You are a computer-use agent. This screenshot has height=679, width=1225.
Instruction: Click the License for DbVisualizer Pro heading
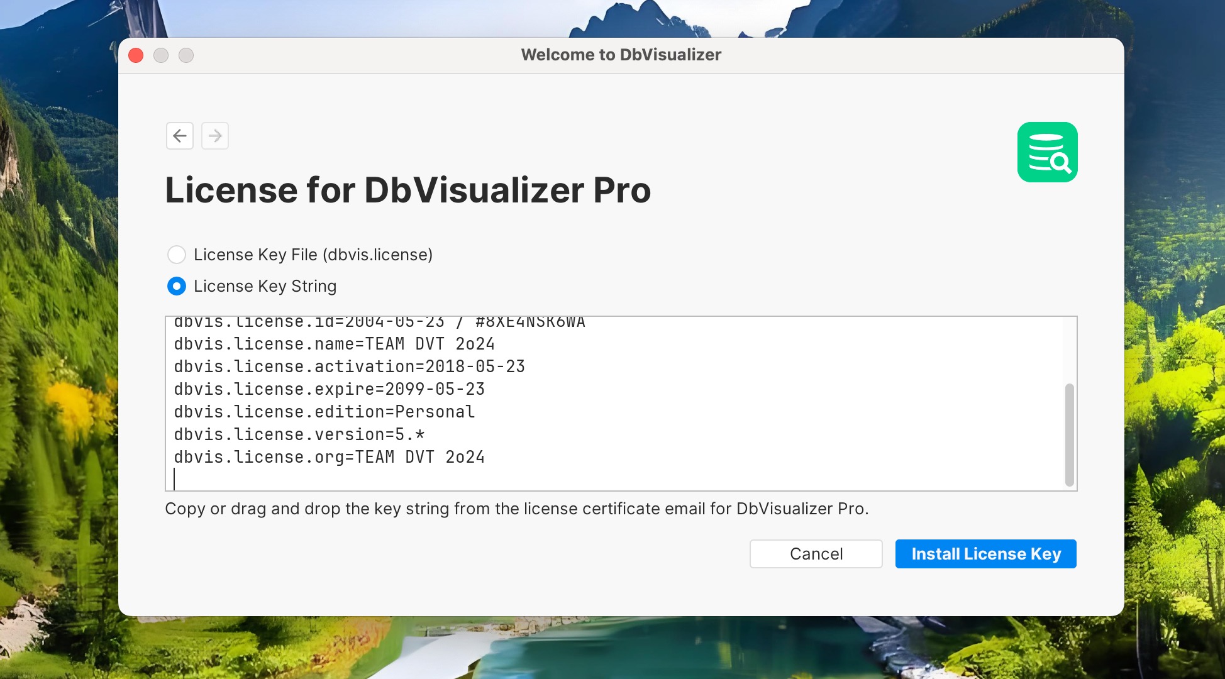pyautogui.click(x=407, y=190)
